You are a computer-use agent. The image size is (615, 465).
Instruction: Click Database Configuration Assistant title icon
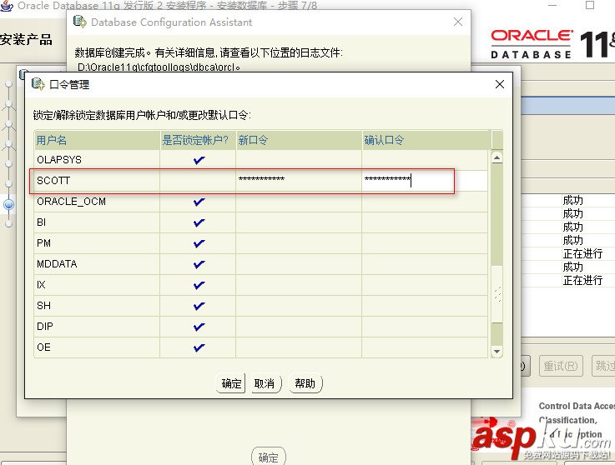(79, 22)
